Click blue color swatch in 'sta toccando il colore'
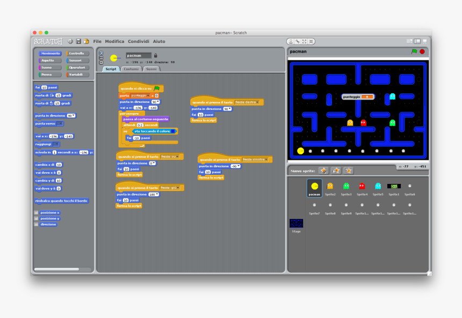 tap(173, 131)
